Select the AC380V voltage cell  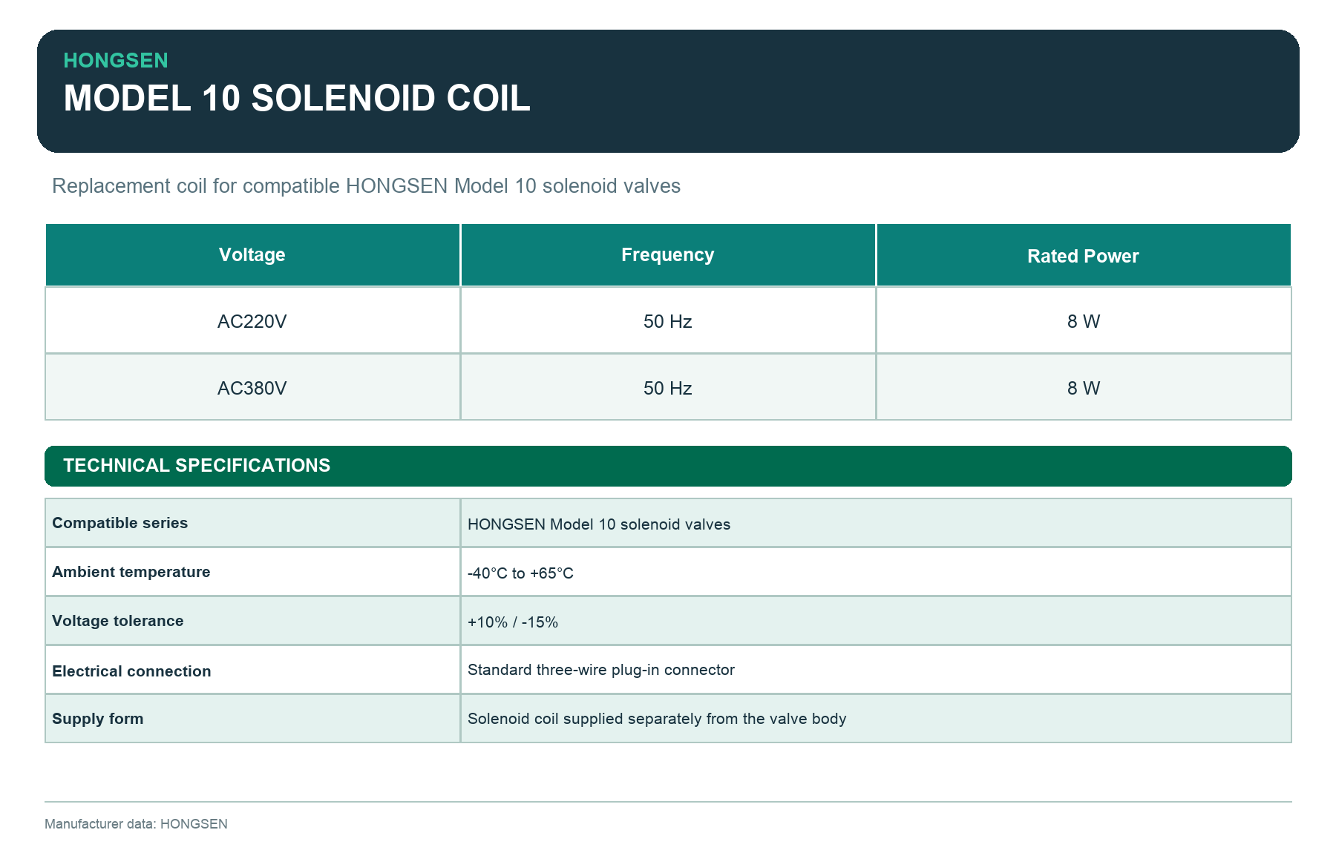pyautogui.click(x=252, y=387)
